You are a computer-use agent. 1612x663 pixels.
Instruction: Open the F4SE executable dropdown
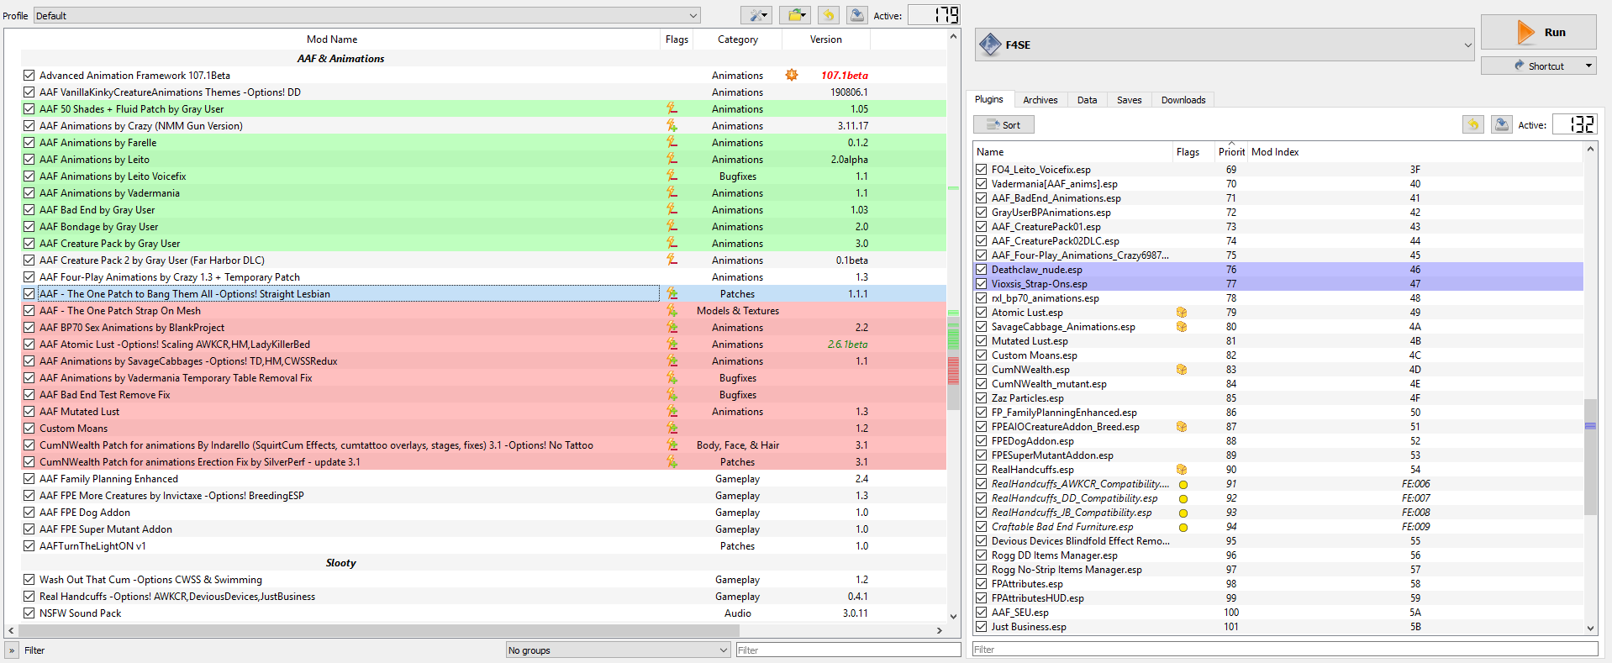point(1225,45)
